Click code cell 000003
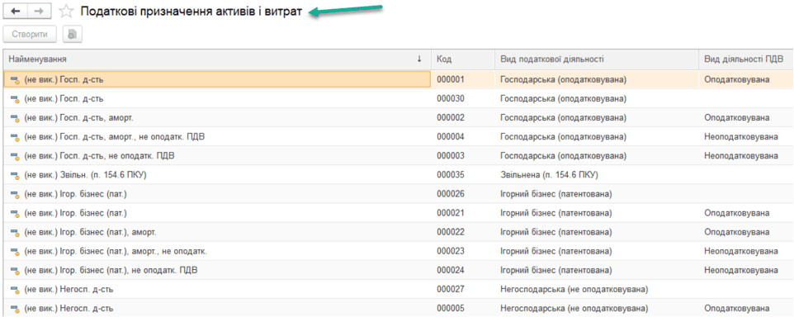Viewport: 794px width, 317px height. click(451, 156)
